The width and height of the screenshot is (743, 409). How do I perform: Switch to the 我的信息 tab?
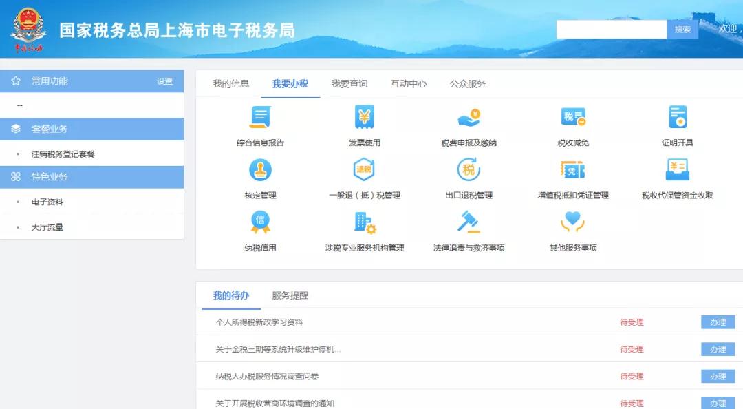pyautogui.click(x=230, y=84)
